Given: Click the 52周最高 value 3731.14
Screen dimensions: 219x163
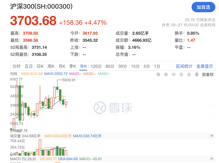Looking at the screenshot, I should [x=39, y=47].
